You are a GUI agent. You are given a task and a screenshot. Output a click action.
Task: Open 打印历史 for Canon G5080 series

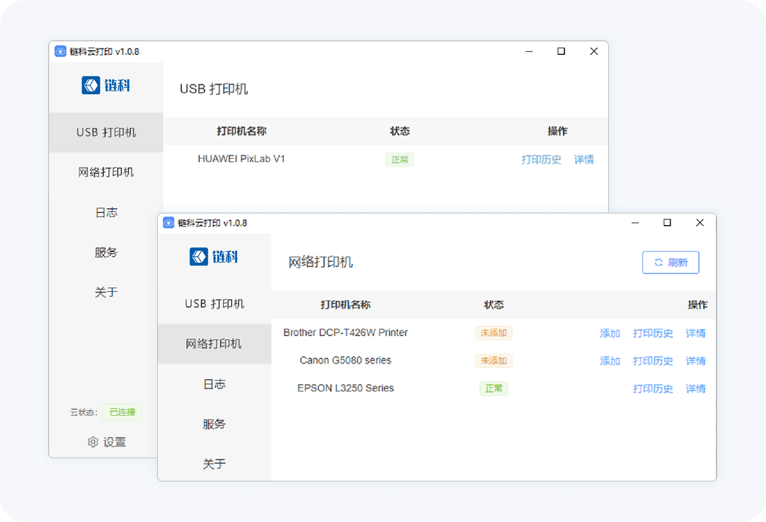653,361
